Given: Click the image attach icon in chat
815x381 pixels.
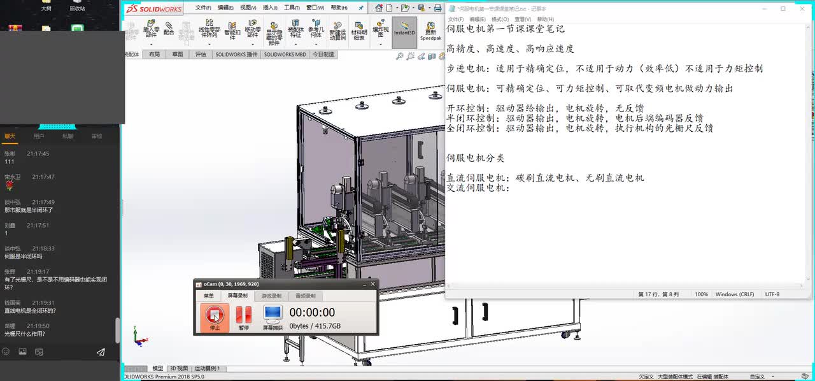Looking at the screenshot, I should point(22,352).
